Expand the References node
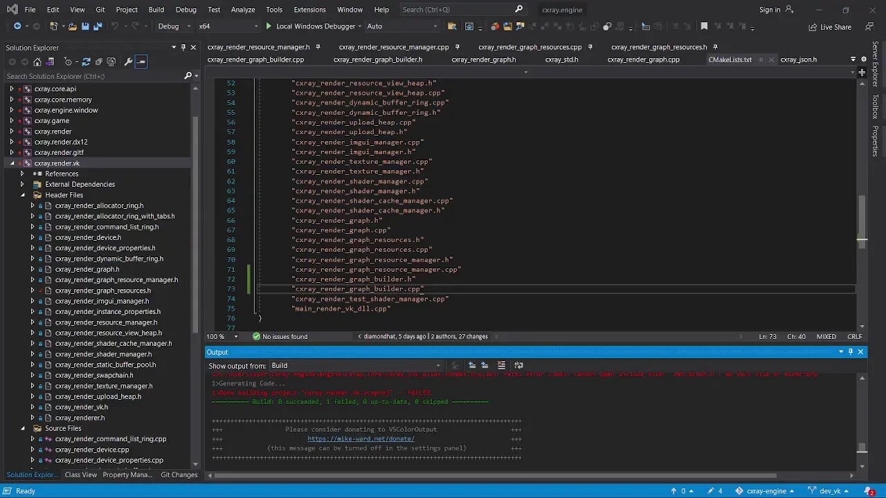 [x=22, y=174]
